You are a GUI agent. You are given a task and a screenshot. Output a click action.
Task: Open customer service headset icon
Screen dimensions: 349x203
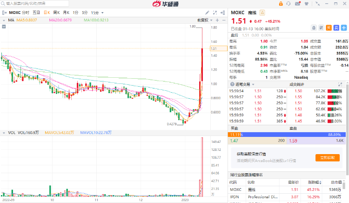[289, 4]
